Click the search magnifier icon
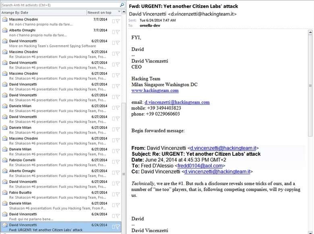Screen dimensions: 314x234 pos(122,5)
